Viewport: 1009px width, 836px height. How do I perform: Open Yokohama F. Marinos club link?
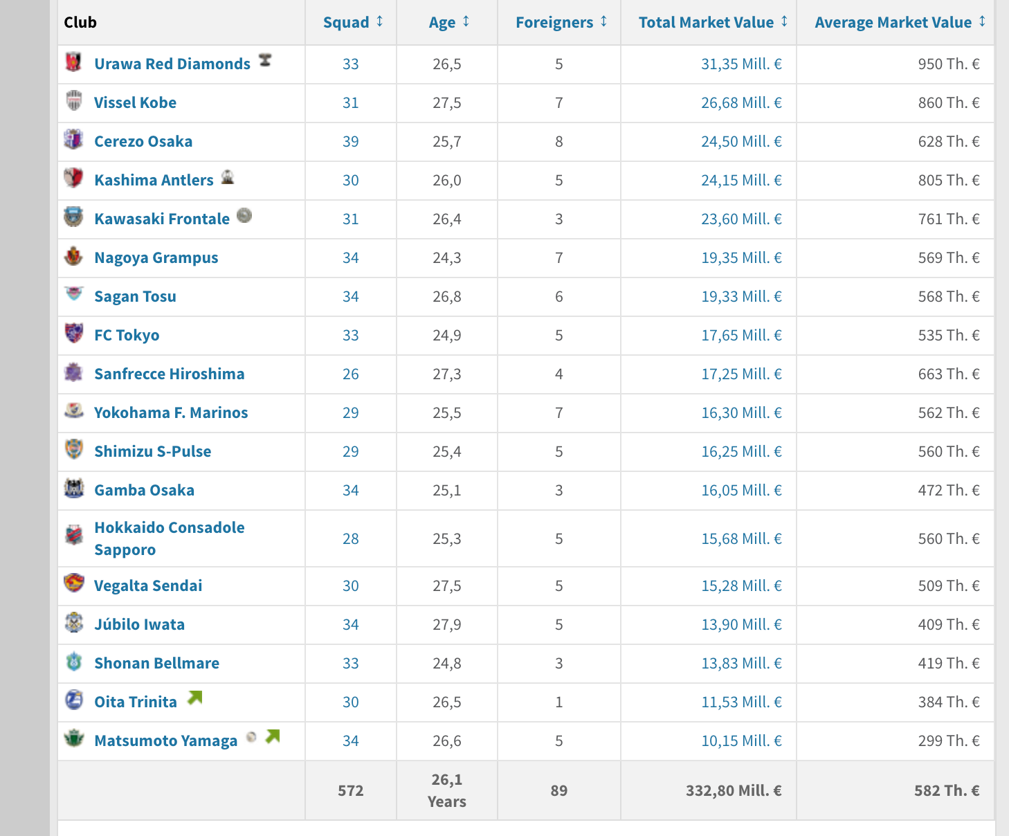point(171,412)
